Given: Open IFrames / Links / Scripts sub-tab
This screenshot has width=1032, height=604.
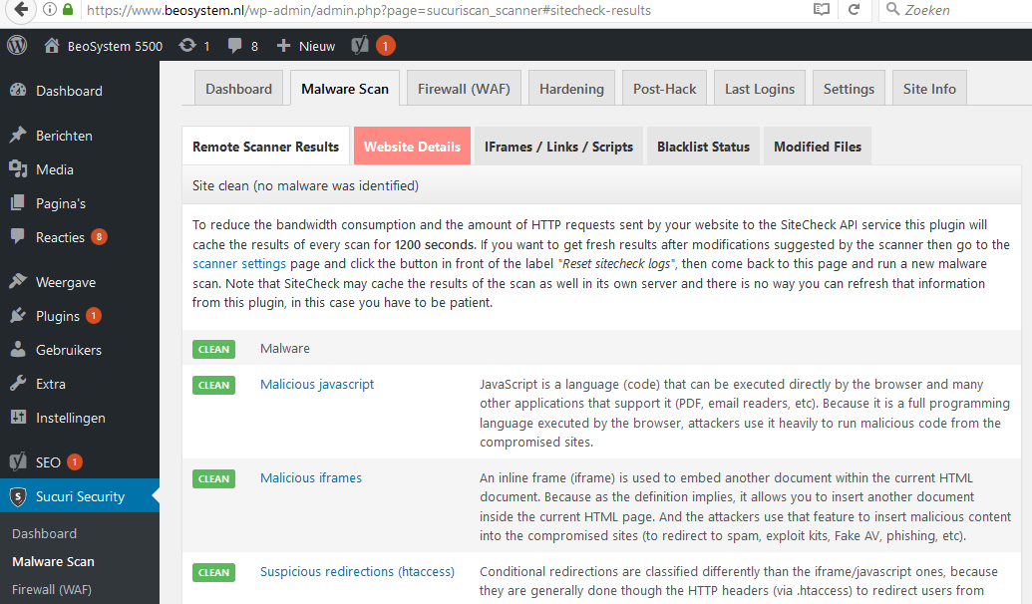Looking at the screenshot, I should [x=558, y=147].
